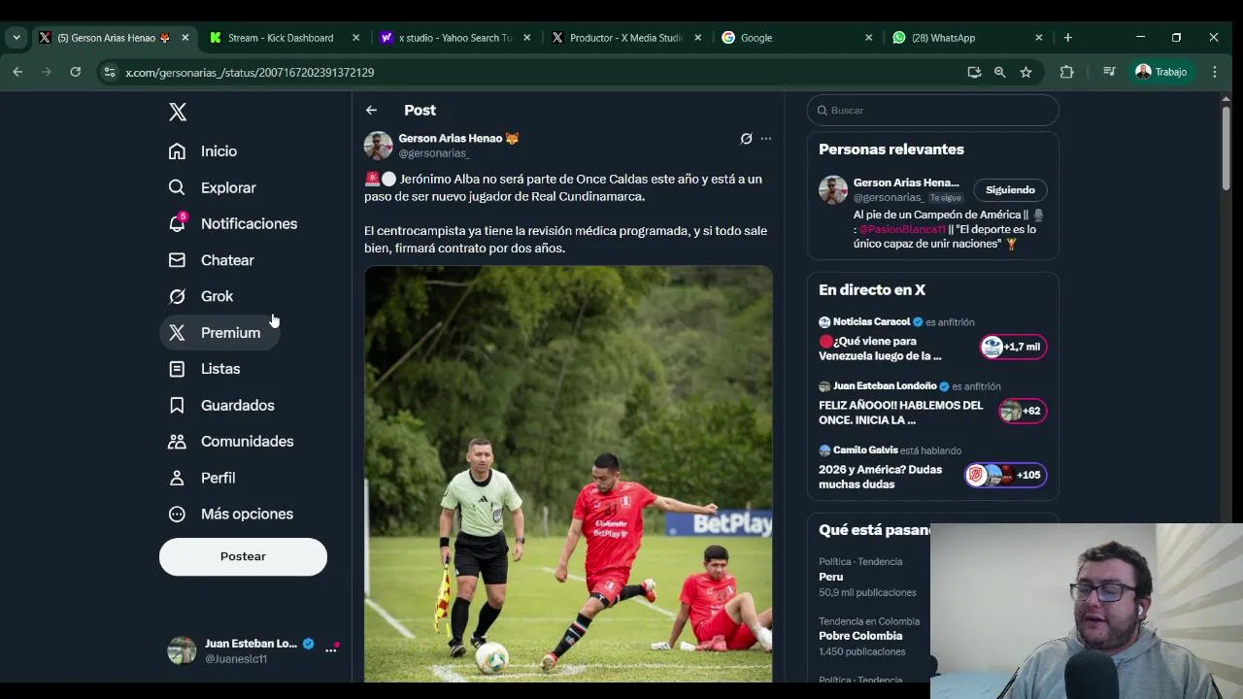Screen dimensions: 1243x699
Task: Open Grok icon in sidebar
Action: 177,296
